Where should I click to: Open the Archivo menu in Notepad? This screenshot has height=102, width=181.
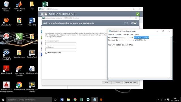(x=111, y=35)
